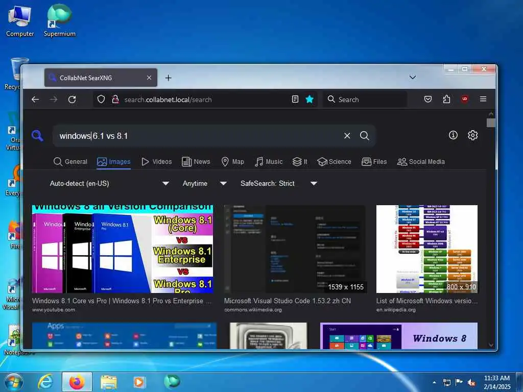Image resolution: width=523 pixels, height=392 pixels.
Task: Click the en.wikipedia.org source text
Action: click(396, 310)
